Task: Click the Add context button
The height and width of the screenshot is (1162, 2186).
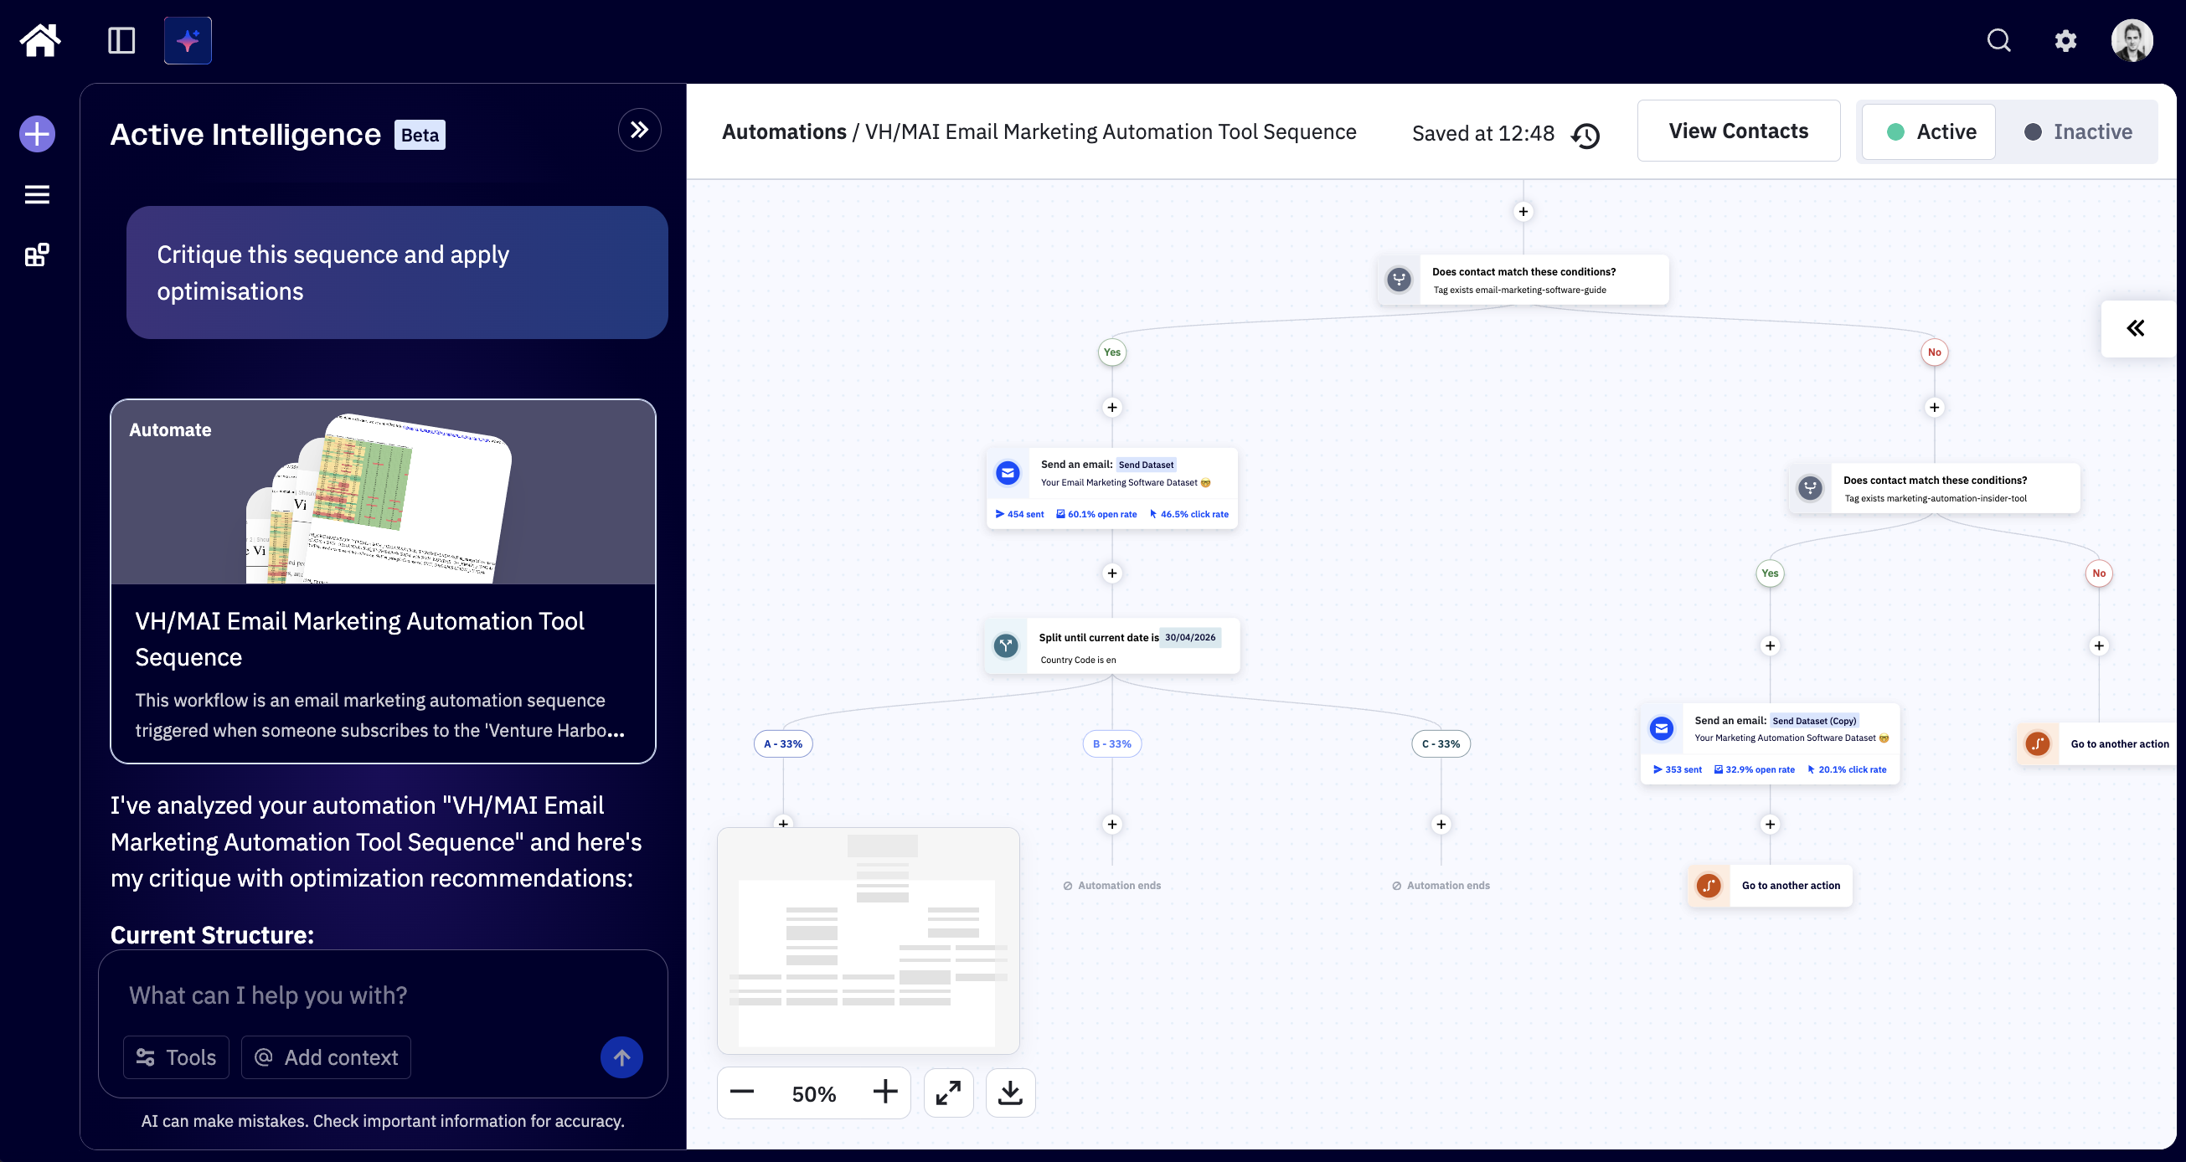Action: pyautogui.click(x=326, y=1057)
